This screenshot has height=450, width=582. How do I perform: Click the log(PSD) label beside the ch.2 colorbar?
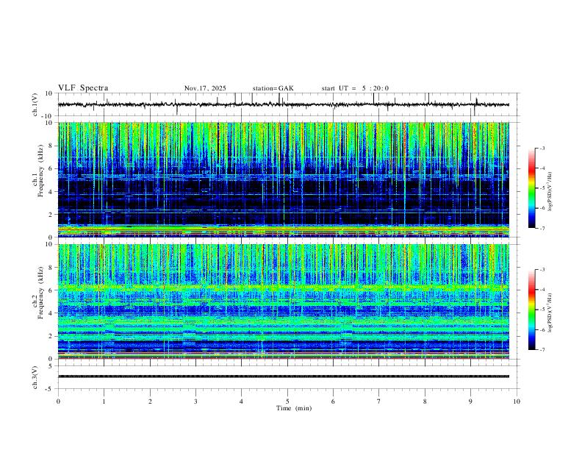(x=550, y=313)
